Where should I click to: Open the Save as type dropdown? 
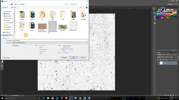[x=50, y=43]
